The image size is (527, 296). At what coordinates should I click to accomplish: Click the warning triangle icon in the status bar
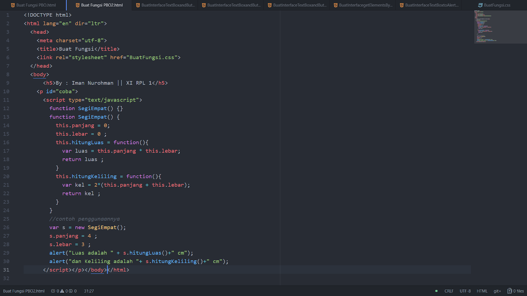(x=62, y=291)
